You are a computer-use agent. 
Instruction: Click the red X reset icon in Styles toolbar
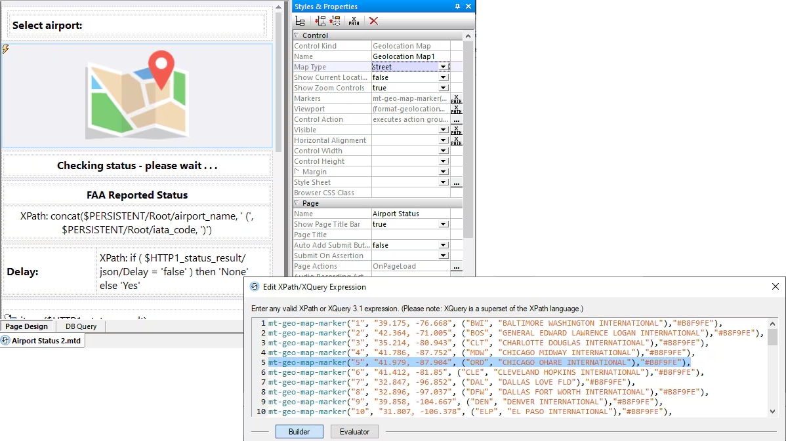[373, 20]
